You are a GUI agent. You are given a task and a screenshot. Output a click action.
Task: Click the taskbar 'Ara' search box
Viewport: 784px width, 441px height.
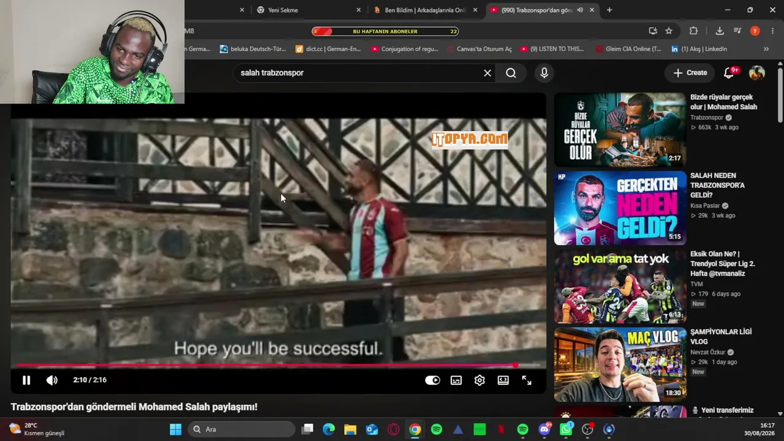241,429
